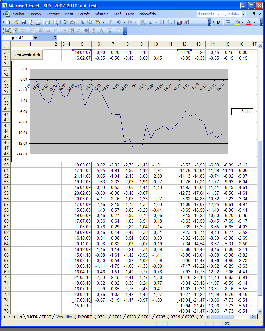Screen dimensions: 265x331
Task: Select the toggle button control icon
Action: tap(79, 31)
